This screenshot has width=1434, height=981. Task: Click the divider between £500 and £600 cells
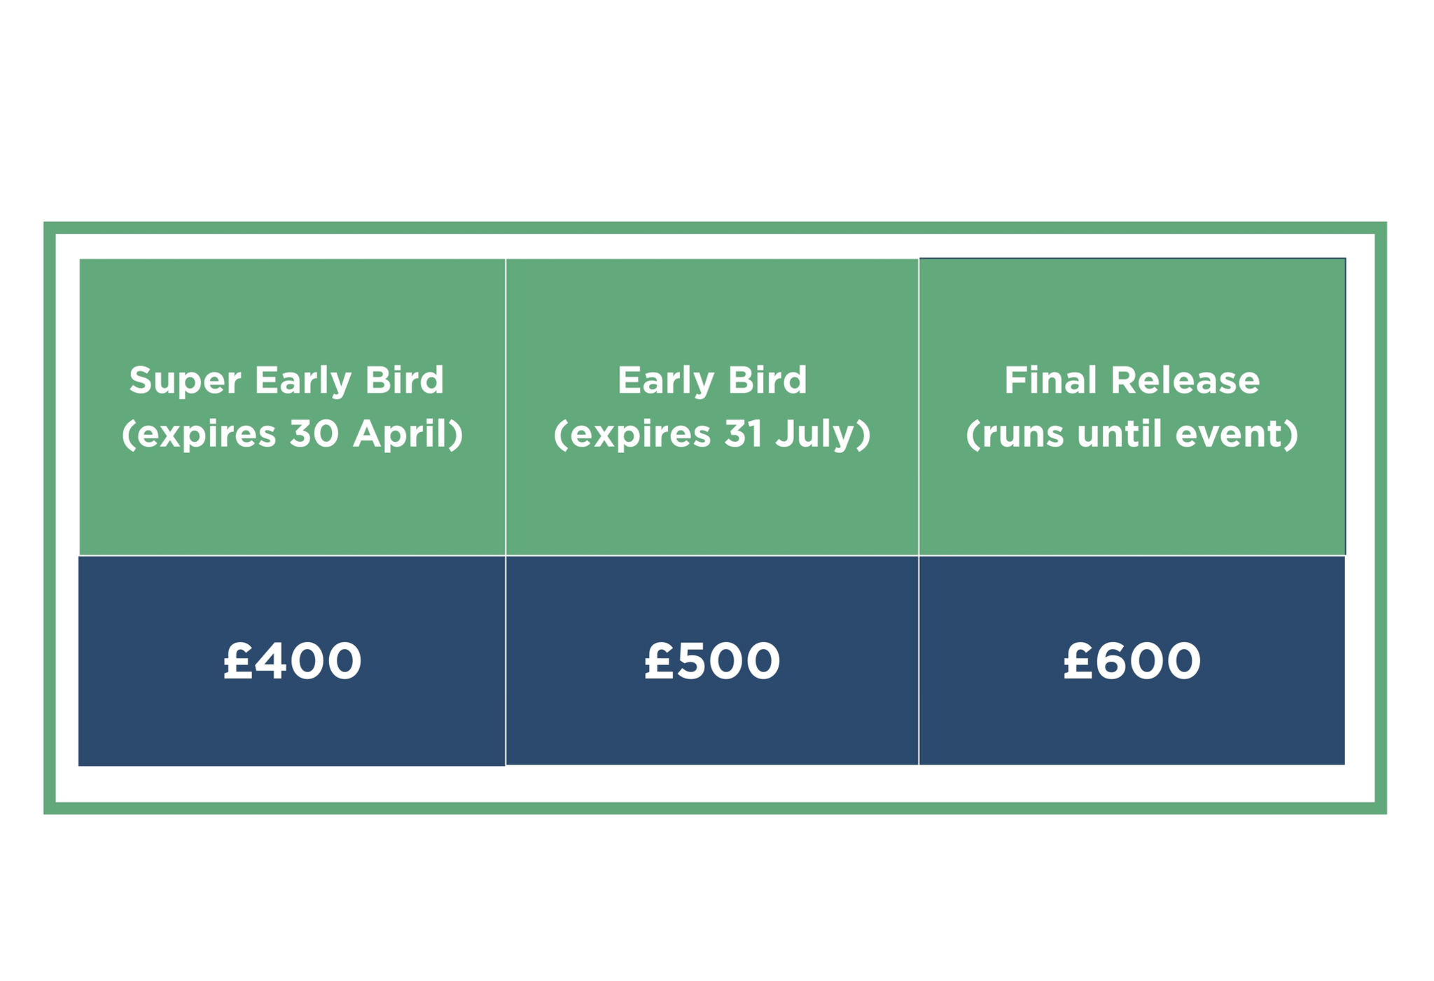pos(919,660)
